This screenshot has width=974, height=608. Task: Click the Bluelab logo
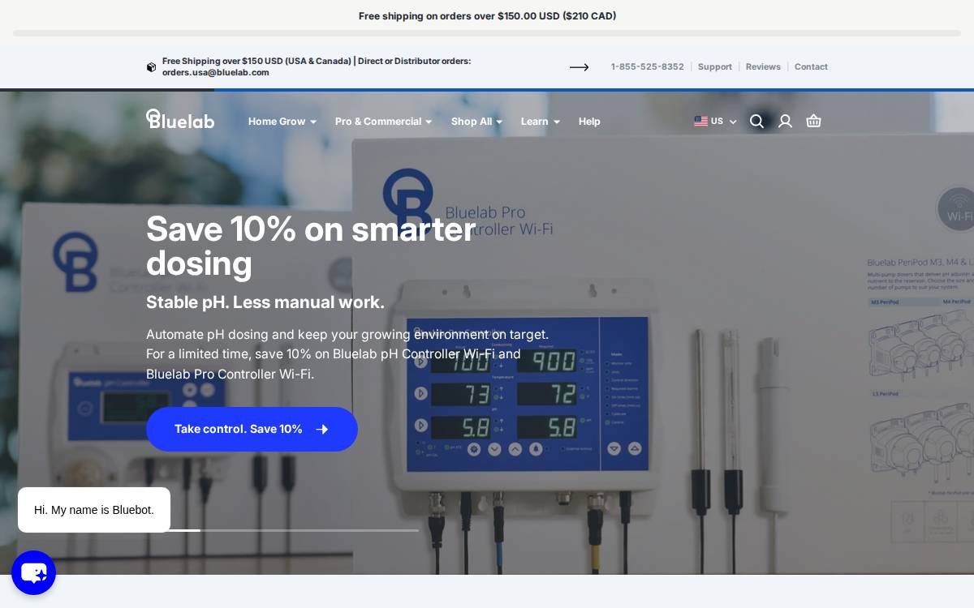pos(180,119)
